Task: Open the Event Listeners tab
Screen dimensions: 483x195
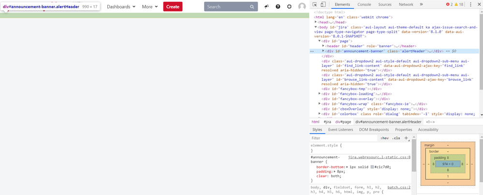Action: pyautogui.click(x=341, y=130)
